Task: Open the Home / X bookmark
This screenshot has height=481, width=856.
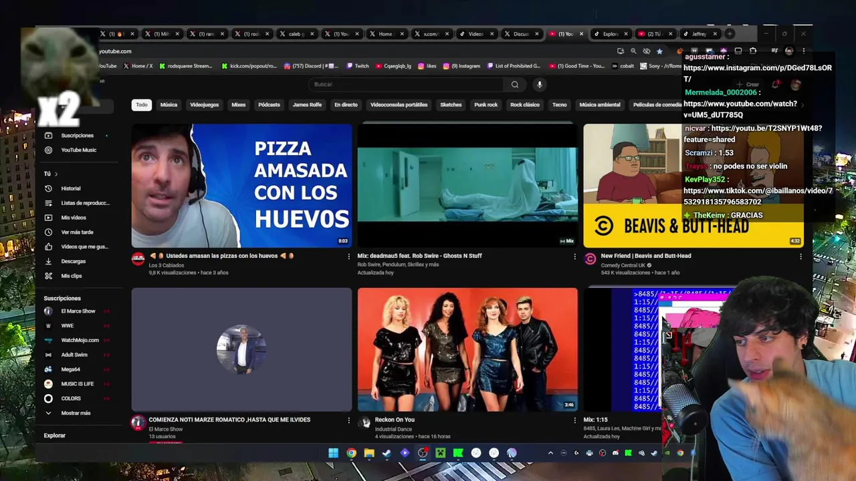Action: 138,66
